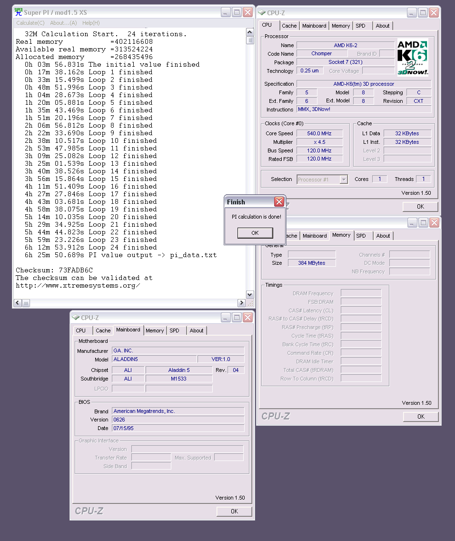Select Cache tab in CPU-Z Mainboard window
Image resolution: width=455 pixels, height=541 pixels.
pyautogui.click(x=103, y=331)
